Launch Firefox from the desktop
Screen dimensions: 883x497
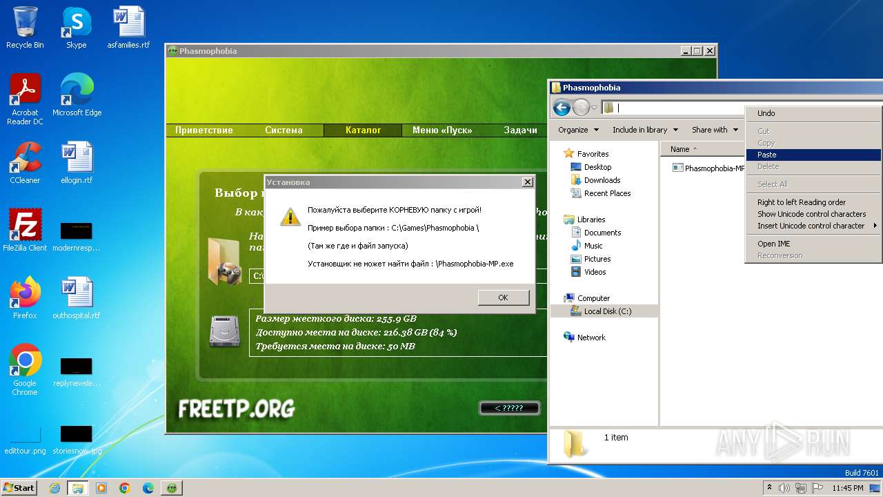point(25,298)
